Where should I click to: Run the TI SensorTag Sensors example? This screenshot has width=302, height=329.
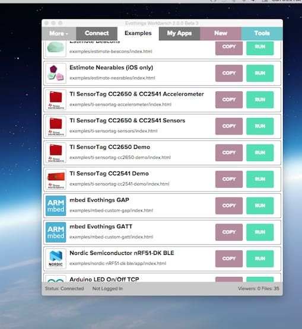click(x=260, y=126)
